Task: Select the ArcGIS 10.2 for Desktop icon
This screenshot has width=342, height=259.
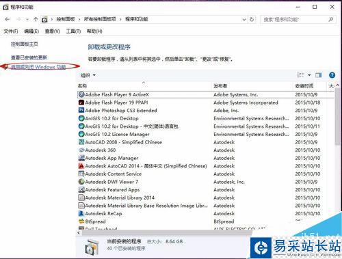Action: 81,118
